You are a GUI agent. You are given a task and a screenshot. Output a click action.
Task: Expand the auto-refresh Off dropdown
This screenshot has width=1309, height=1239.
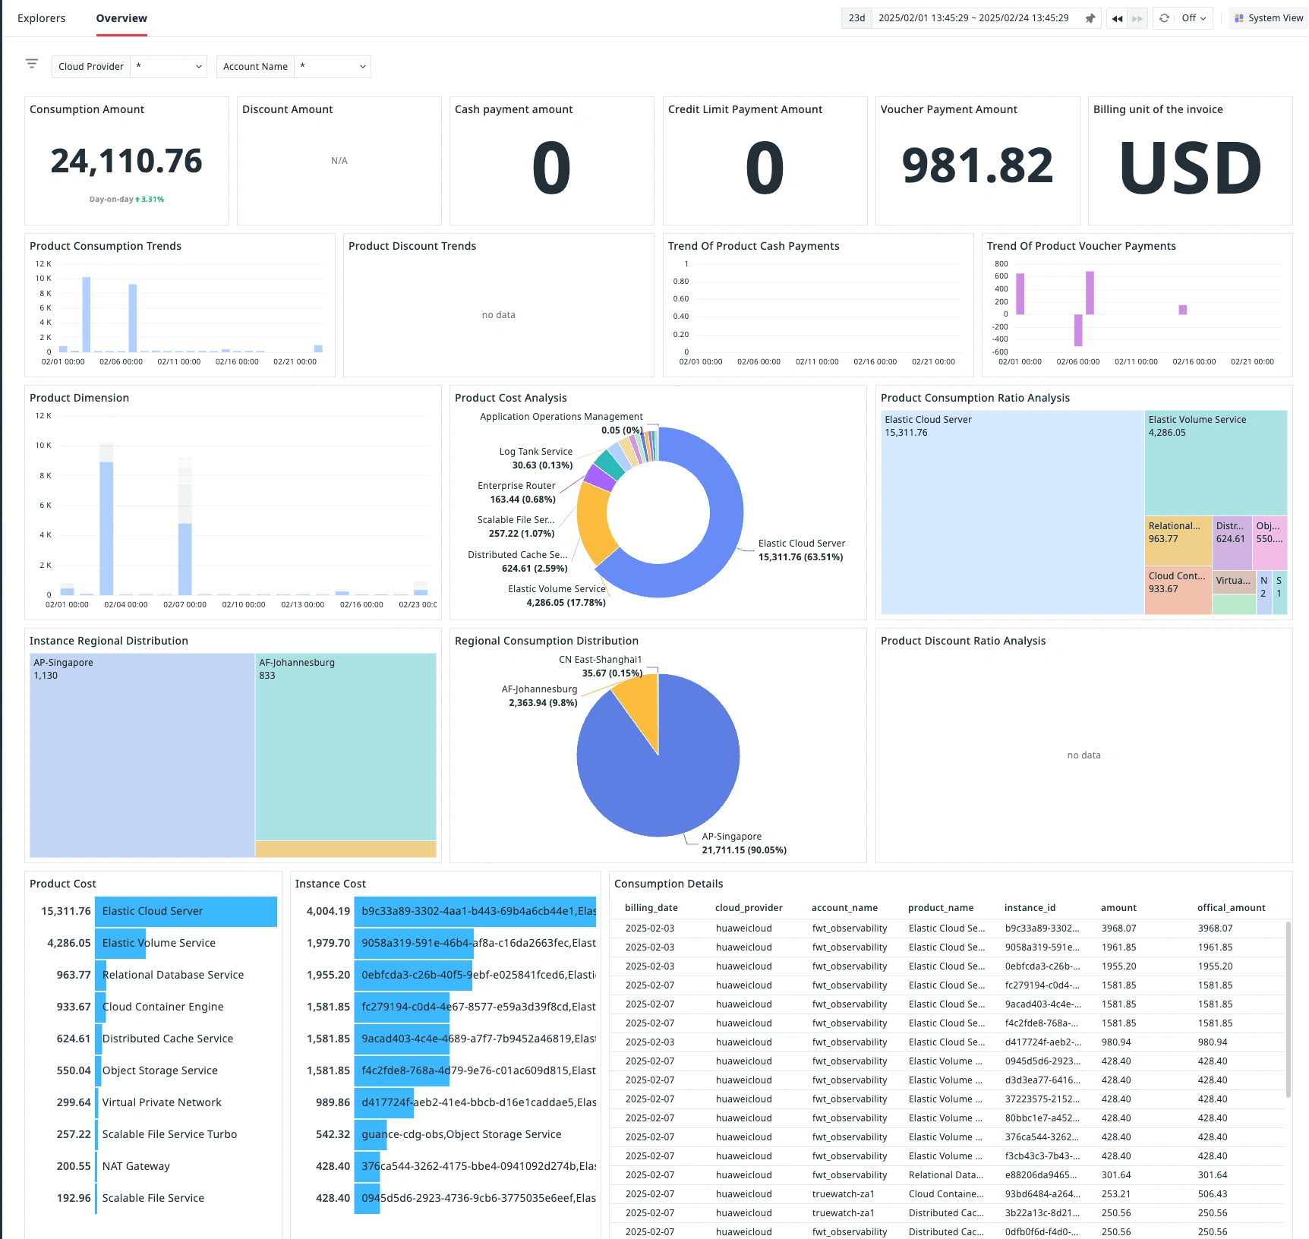click(1194, 18)
